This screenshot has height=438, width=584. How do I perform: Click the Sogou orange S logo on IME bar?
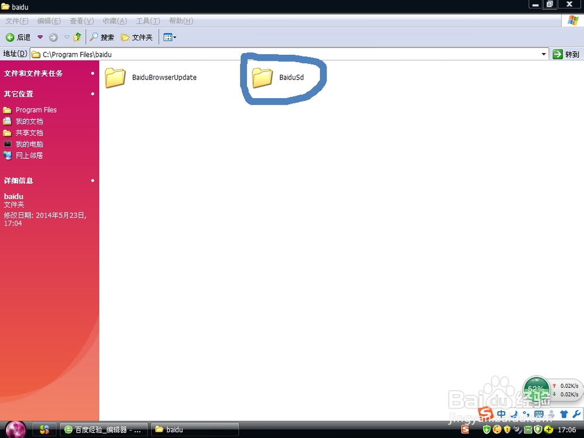[486, 413]
